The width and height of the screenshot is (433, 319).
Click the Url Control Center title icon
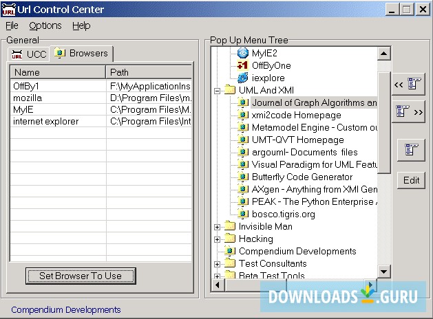tap(8, 9)
